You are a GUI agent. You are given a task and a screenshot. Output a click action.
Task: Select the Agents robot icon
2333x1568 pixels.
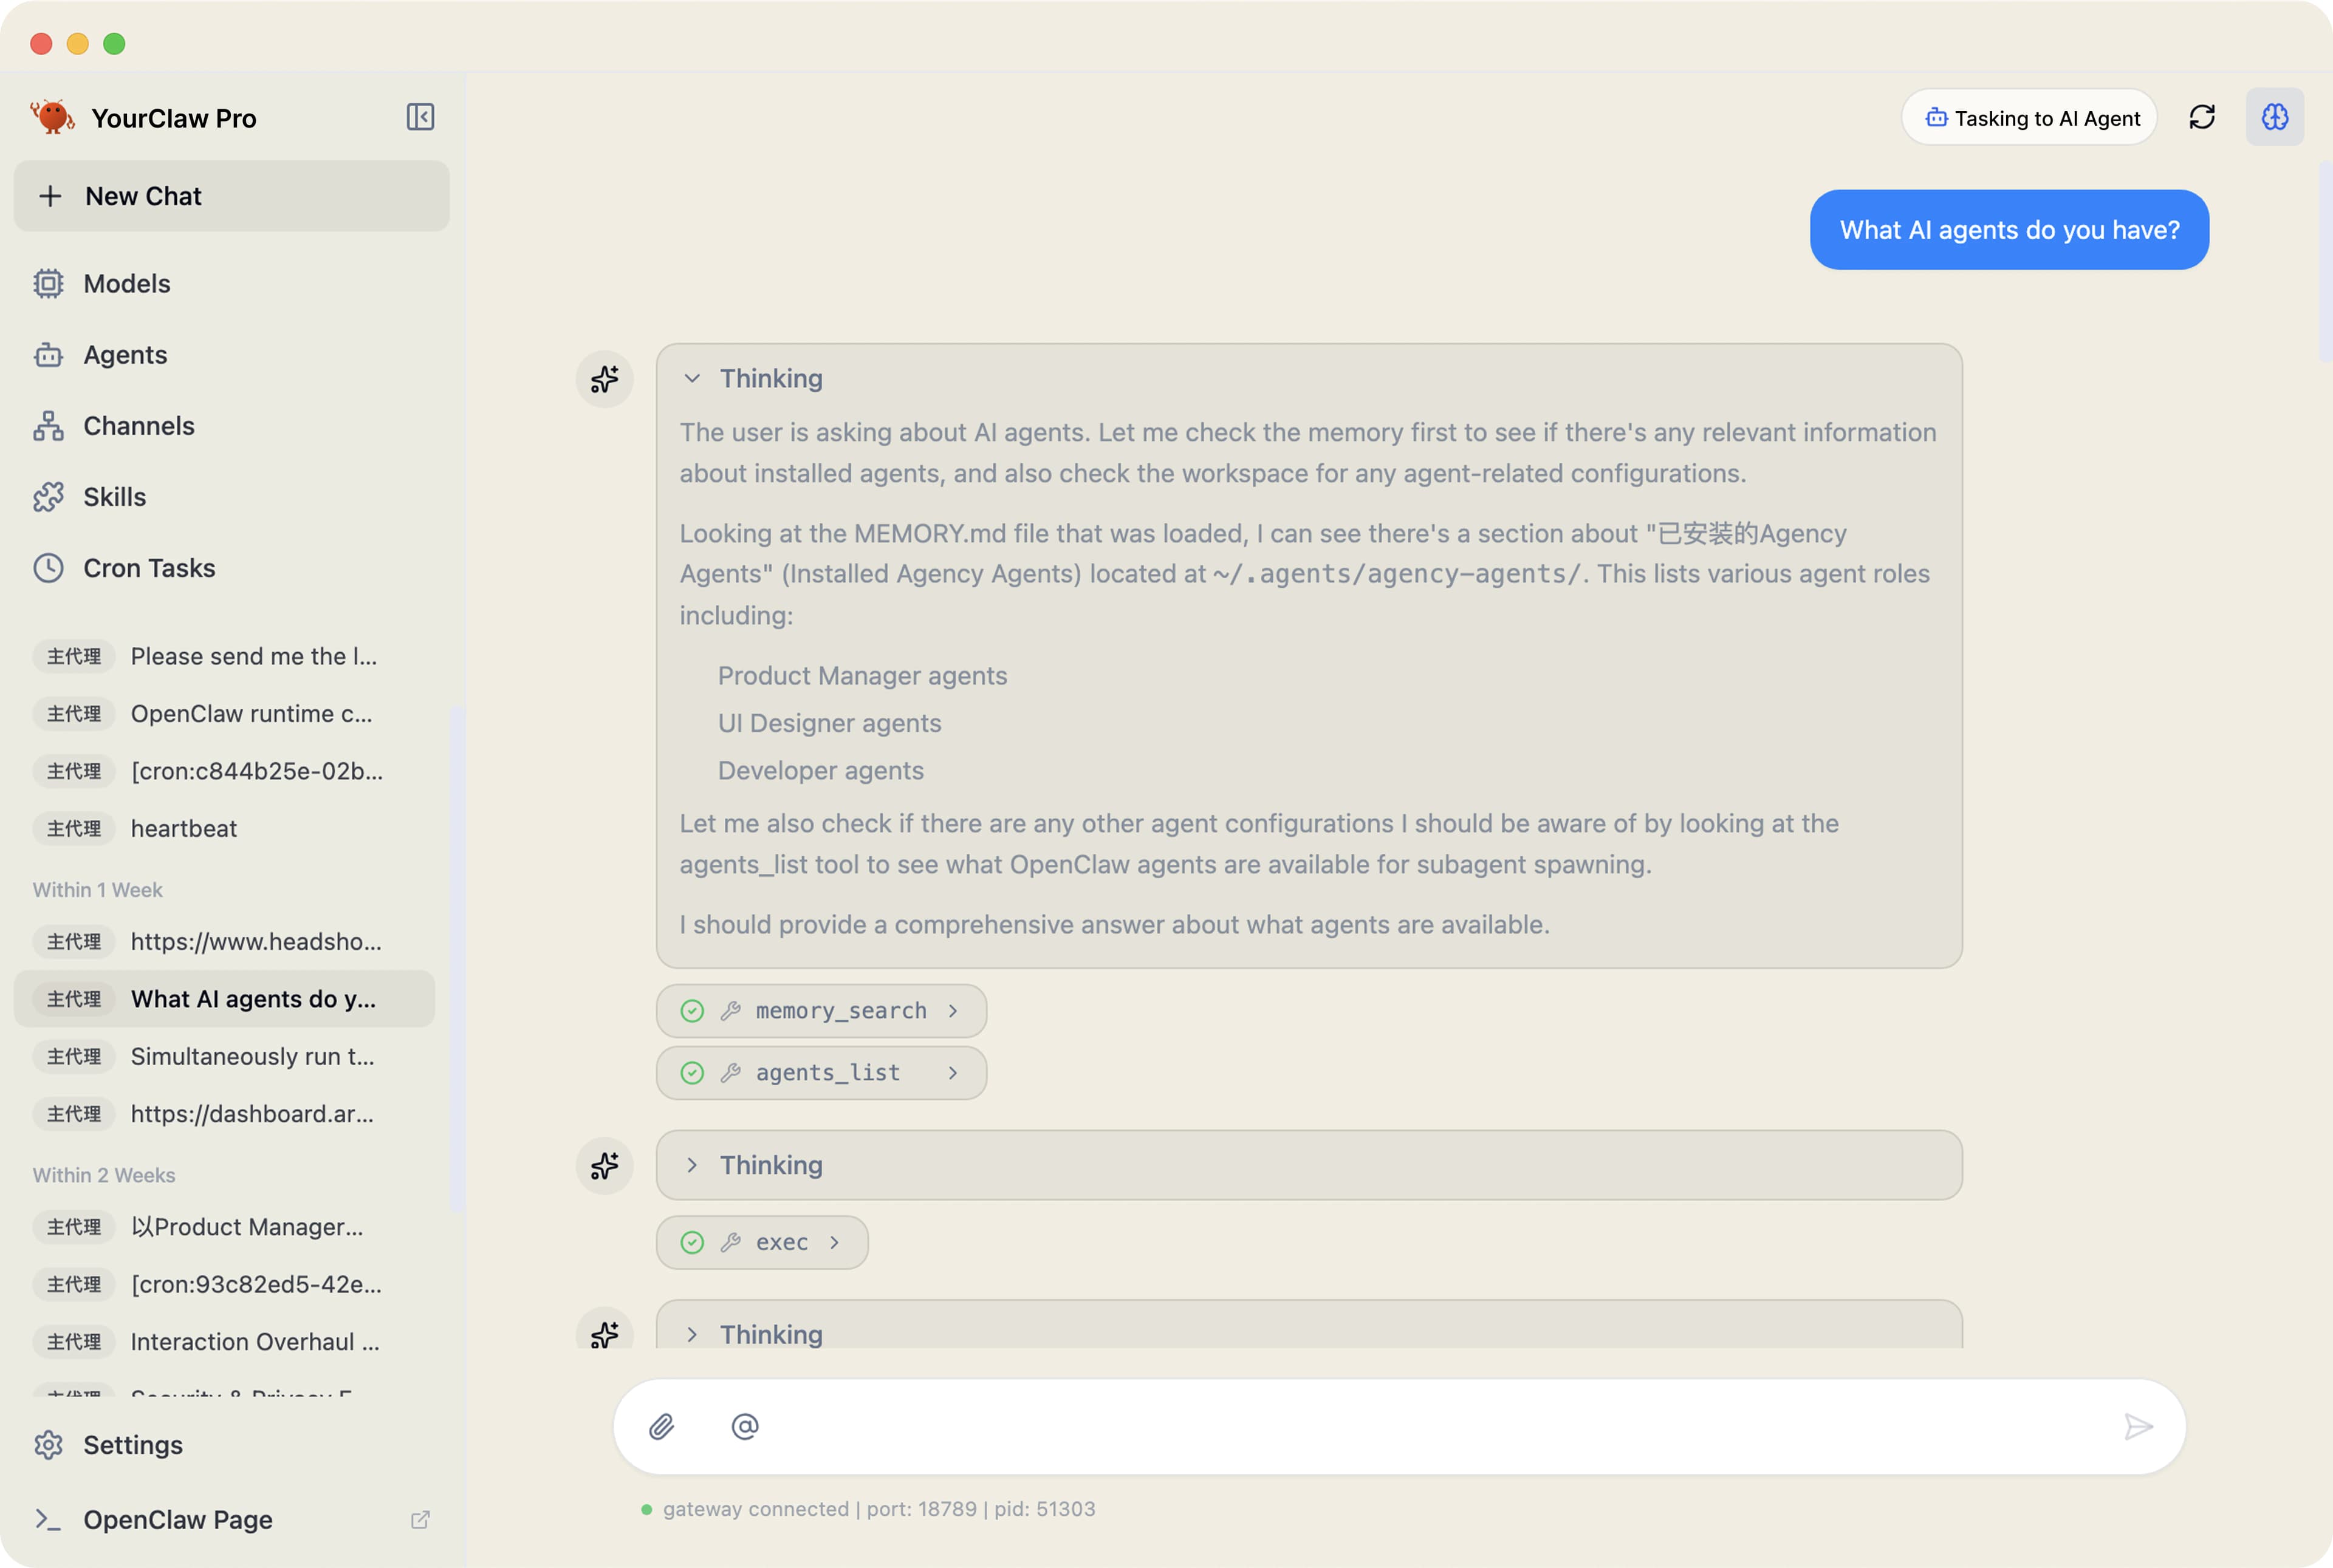click(x=50, y=355)
